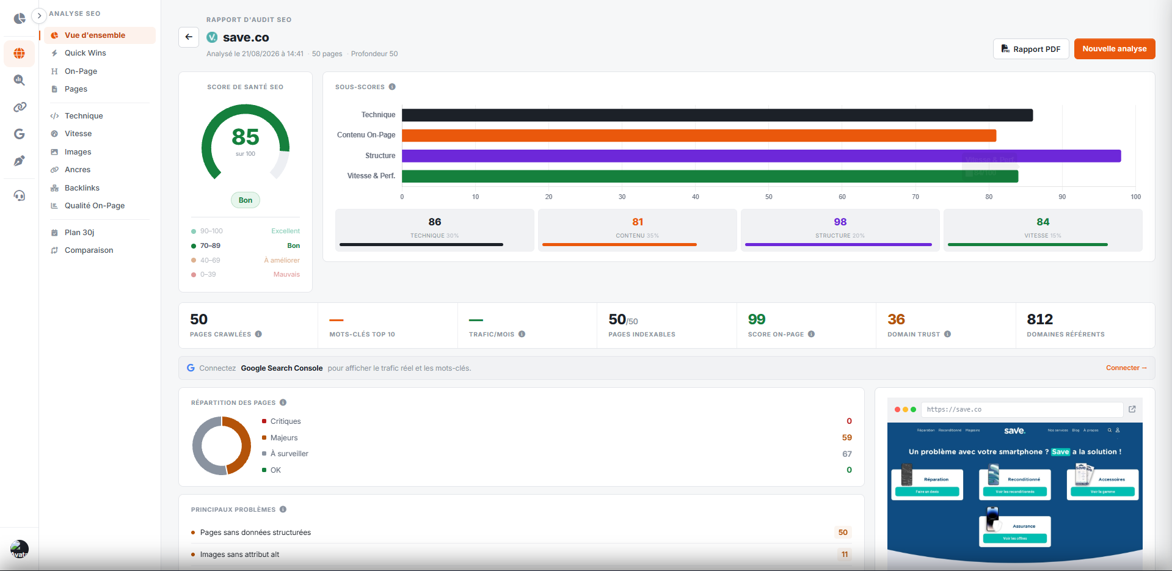This screenshot has width=1172, height=571.
Task: Select the Technique 86 score card
Action: coord(435,230)
